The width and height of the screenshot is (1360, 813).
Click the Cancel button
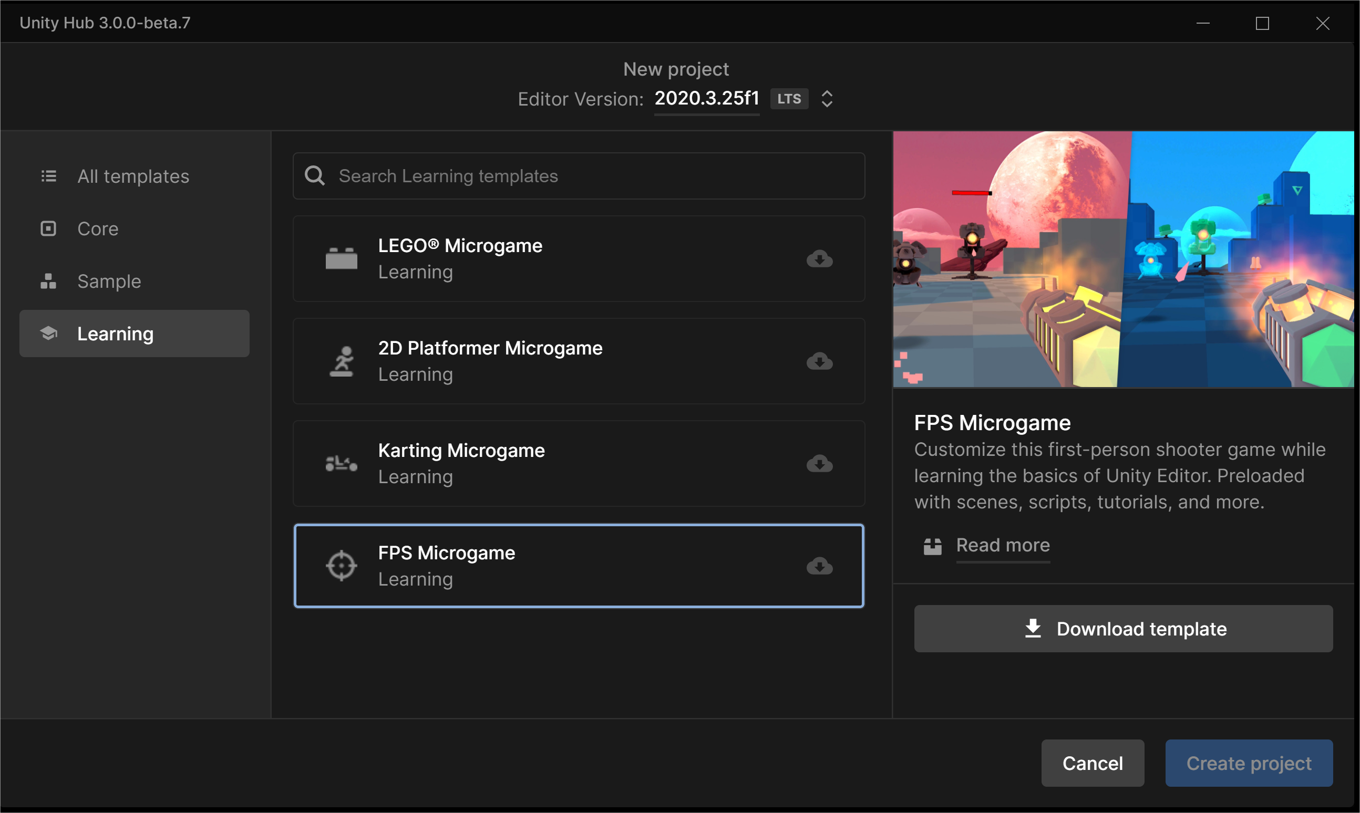pyautogui.click(x=1092, y=763)
